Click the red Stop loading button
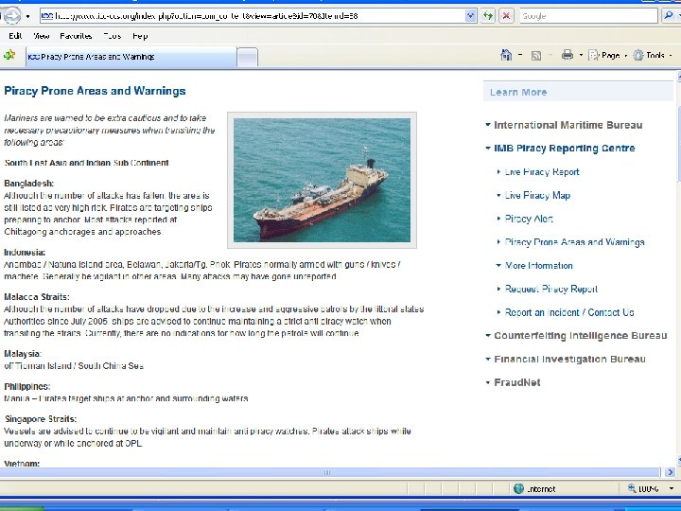Image resolution: width=681 pixels, height=511 pixels. (x=506, y=16)
